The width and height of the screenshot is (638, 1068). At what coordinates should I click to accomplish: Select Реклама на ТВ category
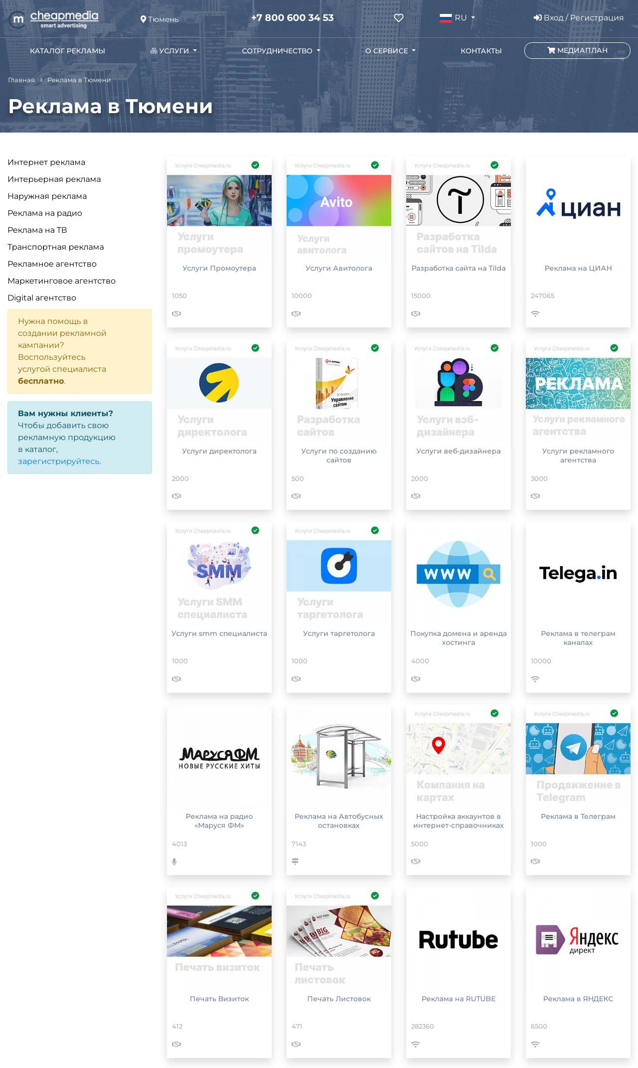coord(37,230)
